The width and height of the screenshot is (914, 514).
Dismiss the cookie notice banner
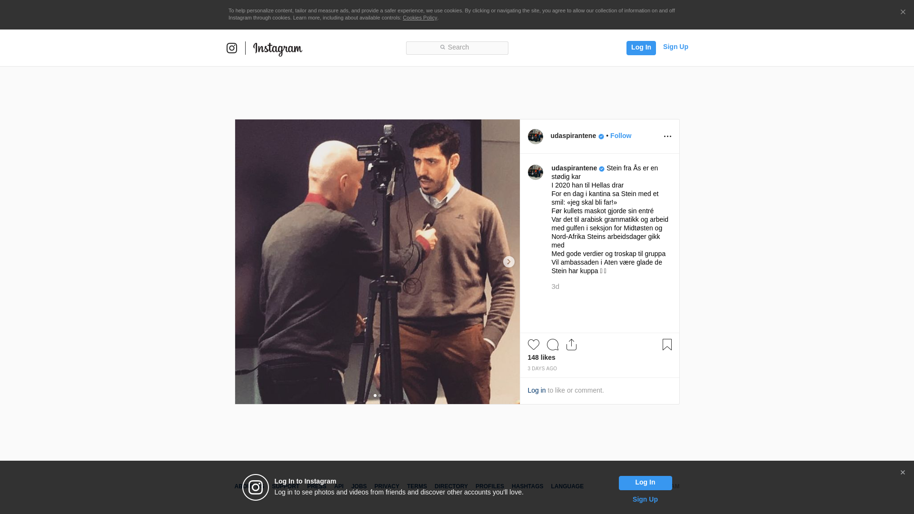(903, 12)
